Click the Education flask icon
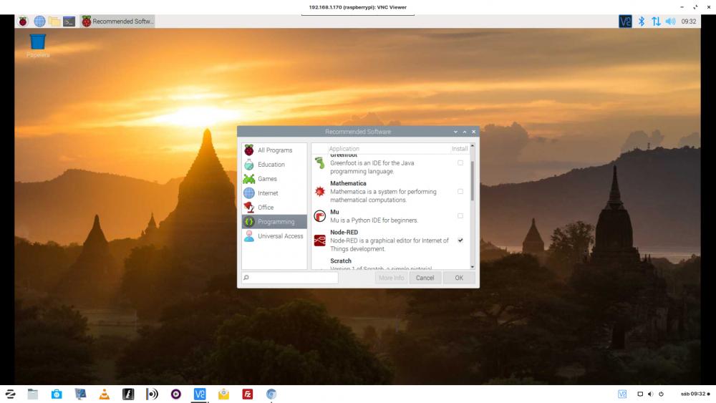The height and width of the screenshot is (403, 716). (x=249, y=165)
